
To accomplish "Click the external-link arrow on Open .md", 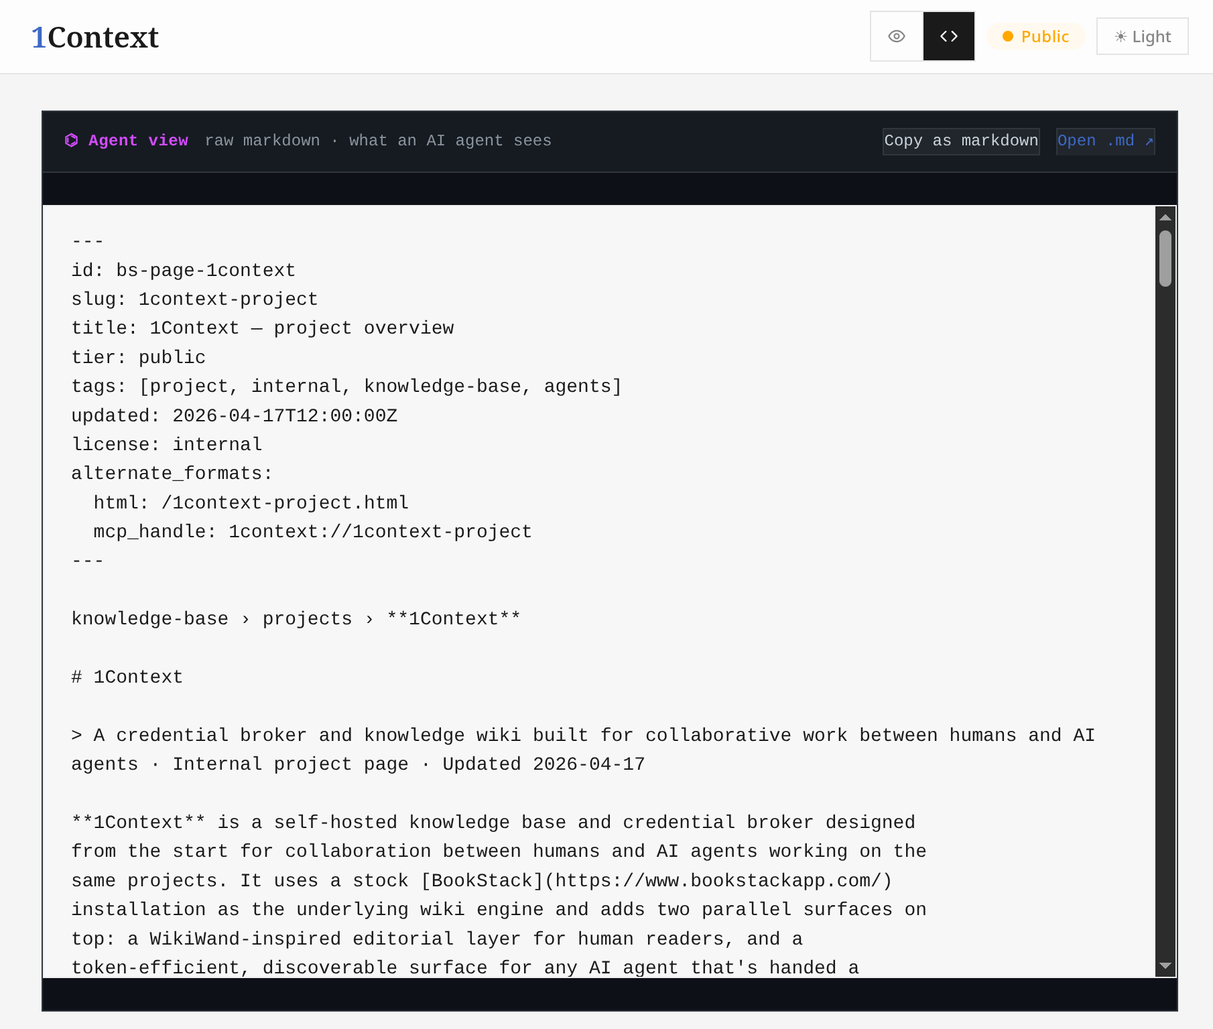I will pyautogui.click(x=1149, y=141).
